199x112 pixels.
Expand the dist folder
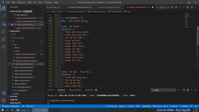14,35
